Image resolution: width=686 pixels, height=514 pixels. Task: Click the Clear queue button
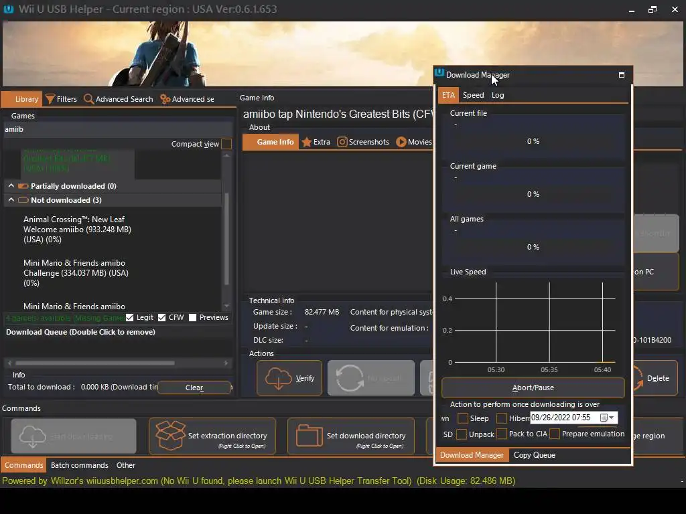[x=194, y=388]
